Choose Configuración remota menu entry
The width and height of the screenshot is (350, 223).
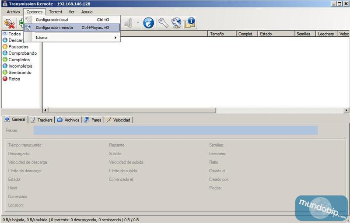pos(72,28)
